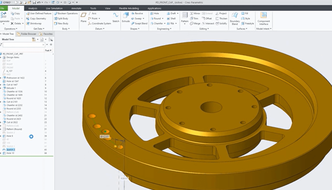
Task: Click the Pattern tool icon
Action: (x=185, y=17)
